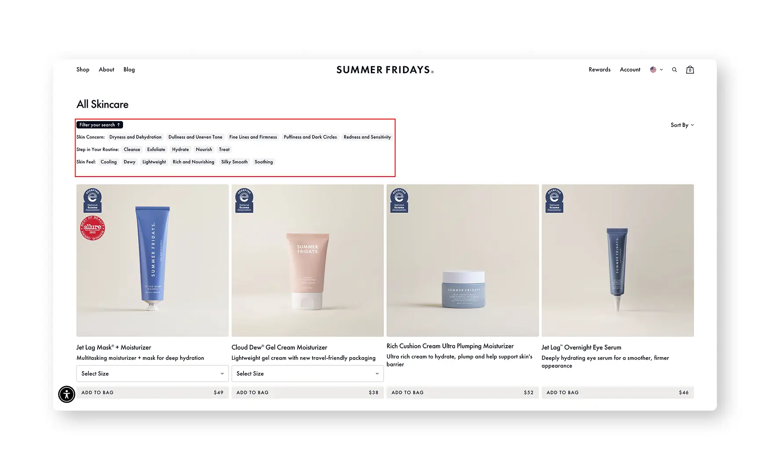Open the accessibility widget icon
This screenshot has height=470, width=770.
click(x=67, y=394)
